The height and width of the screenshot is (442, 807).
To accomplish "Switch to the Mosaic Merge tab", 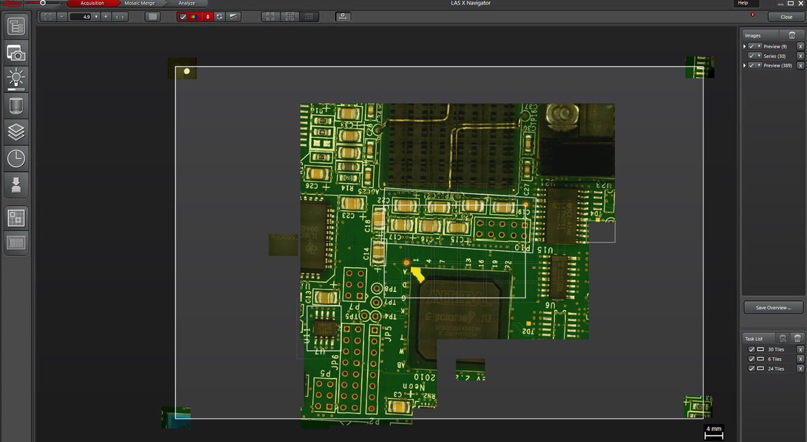I will [140, 3].
